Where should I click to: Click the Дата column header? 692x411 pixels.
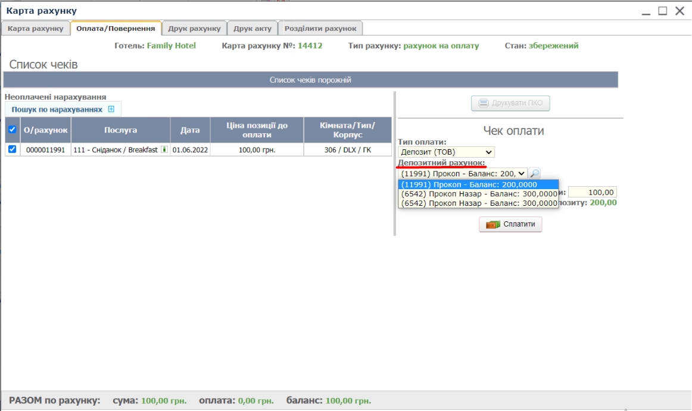point(190,130)
